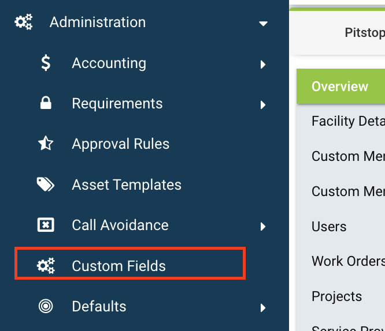Click the Administration gears icon
This screenshot has height=331, width=385.
(x=24, y=22)
